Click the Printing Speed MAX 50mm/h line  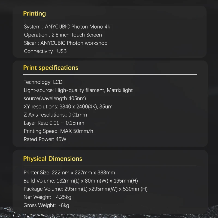tap(58, 131)
